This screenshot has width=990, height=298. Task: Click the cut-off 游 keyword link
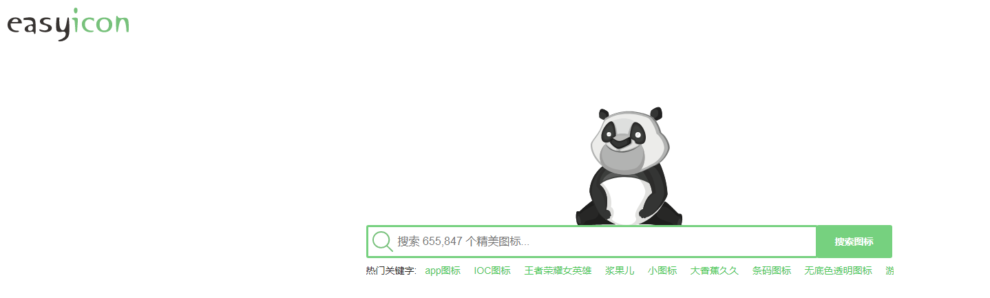889,271
